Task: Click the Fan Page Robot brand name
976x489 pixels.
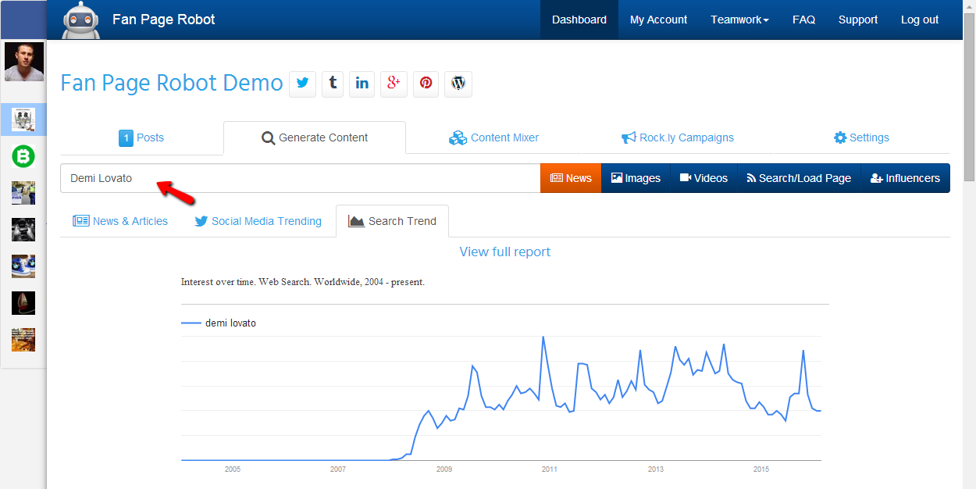Action: click(x=164, y=20)
